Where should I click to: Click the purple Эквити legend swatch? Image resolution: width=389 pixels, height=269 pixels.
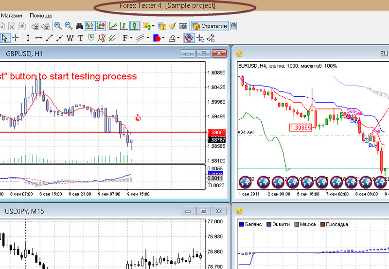coord(269,224)
